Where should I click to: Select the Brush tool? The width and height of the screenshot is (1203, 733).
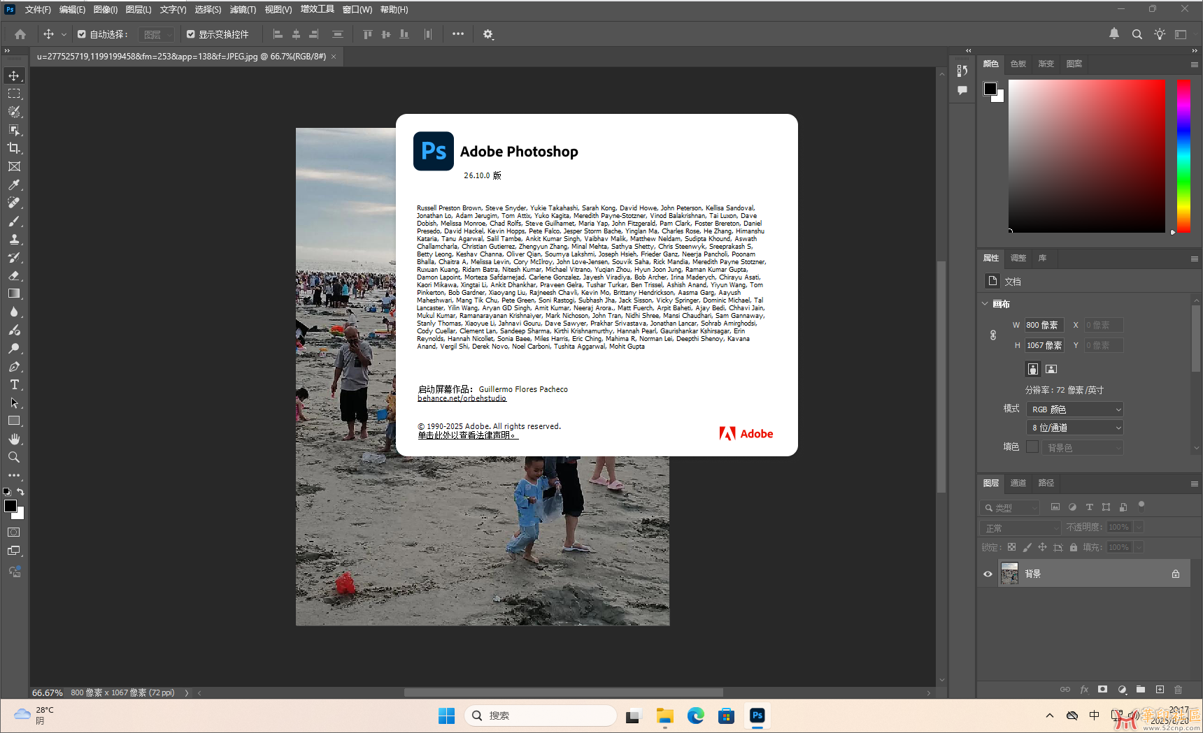click(14, 221)
